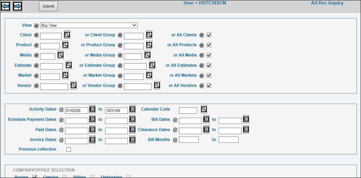This screenshot has width=361, height=178.
Task: Open calendar picker for Activity Dates start
Action: coord(92,109)
